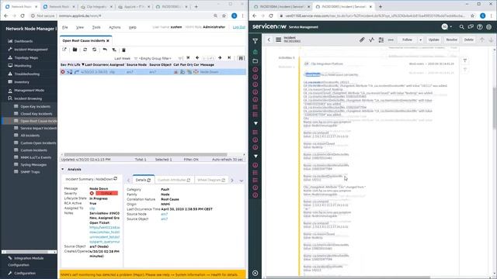
Task: Click the Follow button on the incident
Action: coord(407,40)
